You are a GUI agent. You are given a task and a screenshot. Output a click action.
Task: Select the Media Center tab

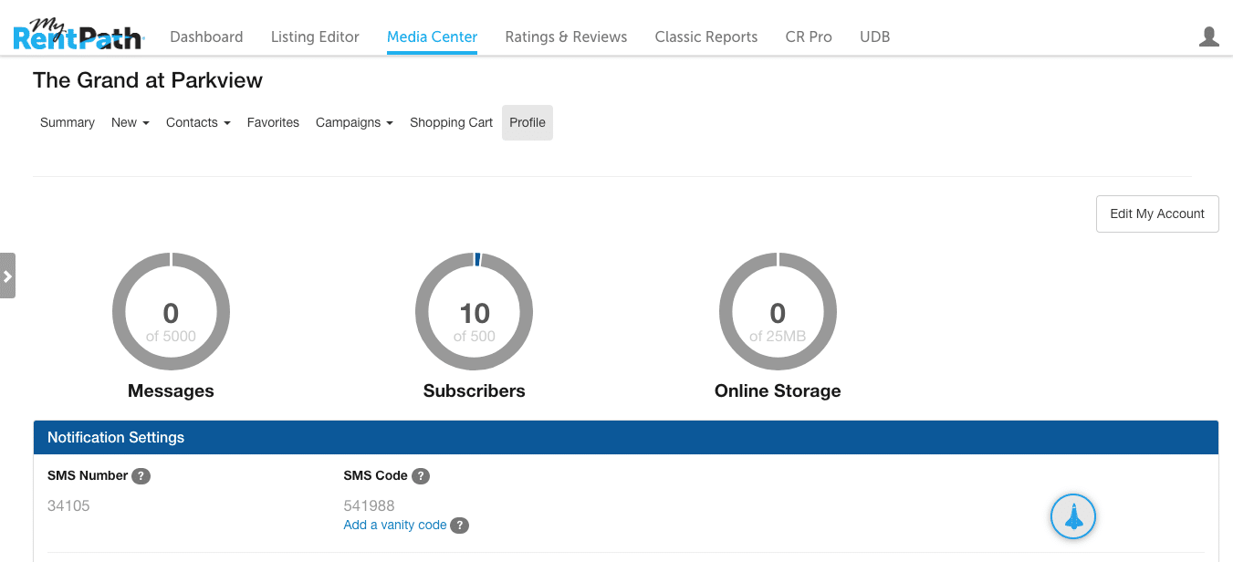tap(433, 36)
